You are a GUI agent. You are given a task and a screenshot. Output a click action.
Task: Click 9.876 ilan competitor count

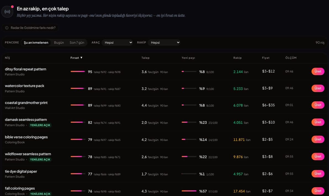241,157
